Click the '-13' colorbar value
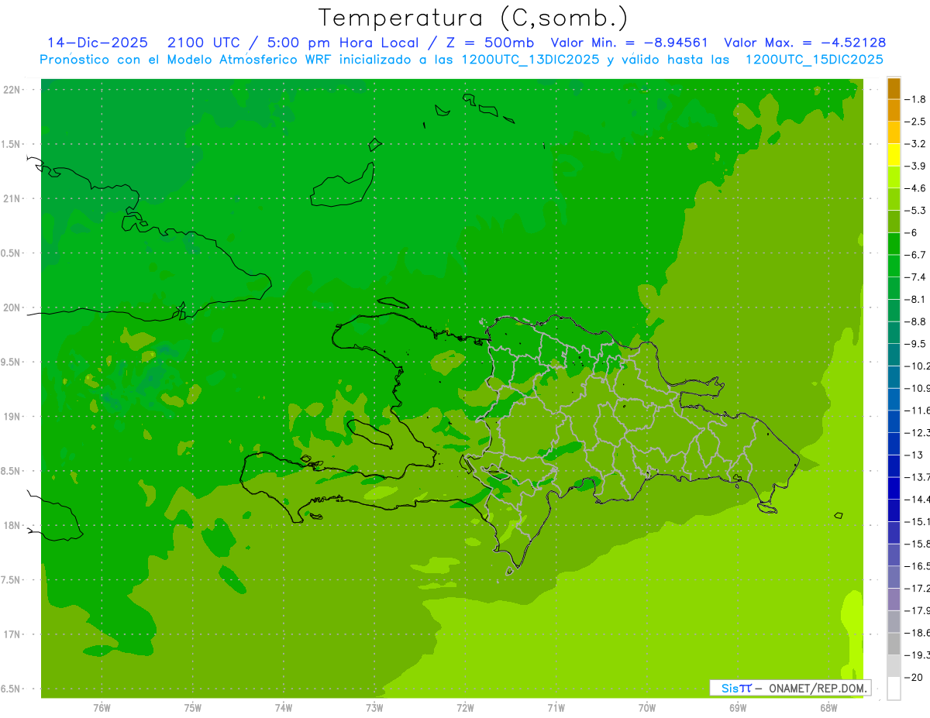 913,455
